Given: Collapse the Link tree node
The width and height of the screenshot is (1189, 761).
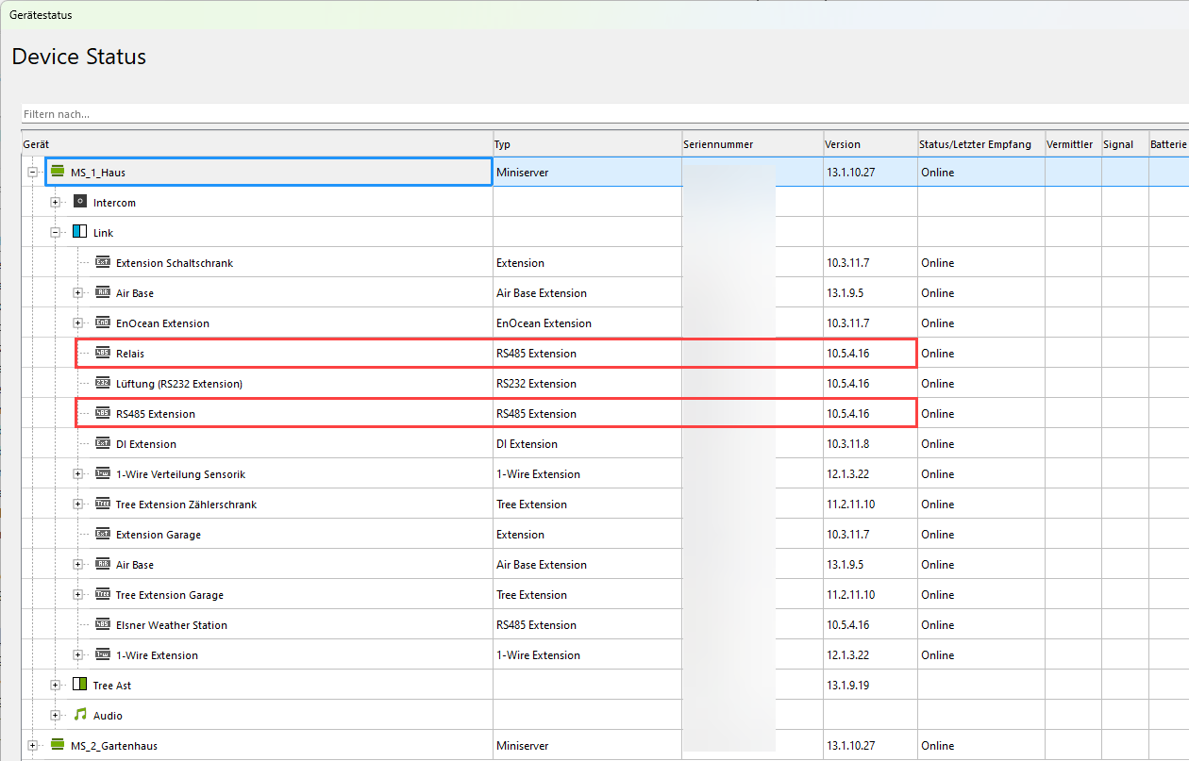Looking at the screenshot, I should [x=56, y=233].
